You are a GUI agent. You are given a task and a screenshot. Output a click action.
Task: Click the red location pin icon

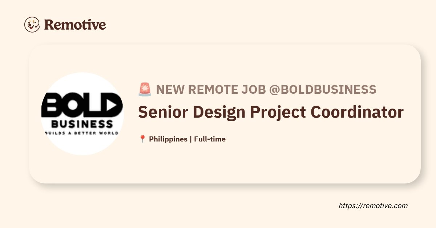[x=142, y=139]
